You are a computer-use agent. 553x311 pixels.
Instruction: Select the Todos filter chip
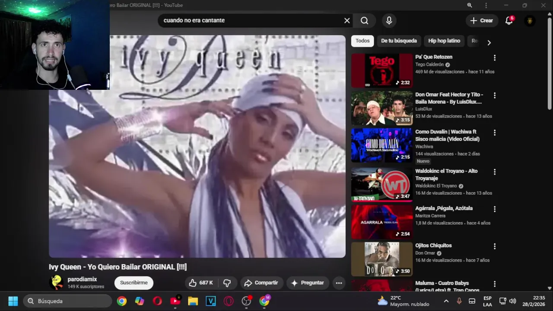click(x=362, y=41)
